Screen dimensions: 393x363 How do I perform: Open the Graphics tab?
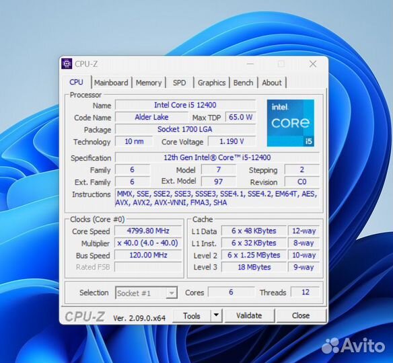[212, 83]
